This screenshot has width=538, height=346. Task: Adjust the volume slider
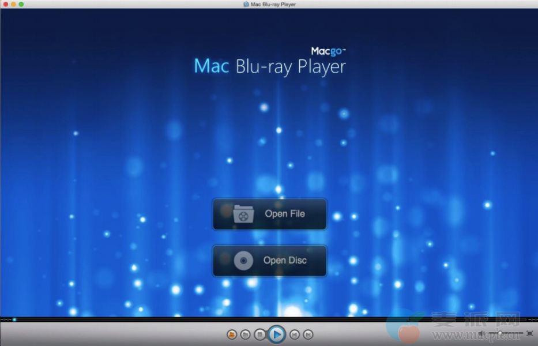tap(506, 333)
